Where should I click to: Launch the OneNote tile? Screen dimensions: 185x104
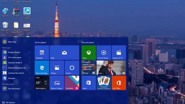coord(72,83)
